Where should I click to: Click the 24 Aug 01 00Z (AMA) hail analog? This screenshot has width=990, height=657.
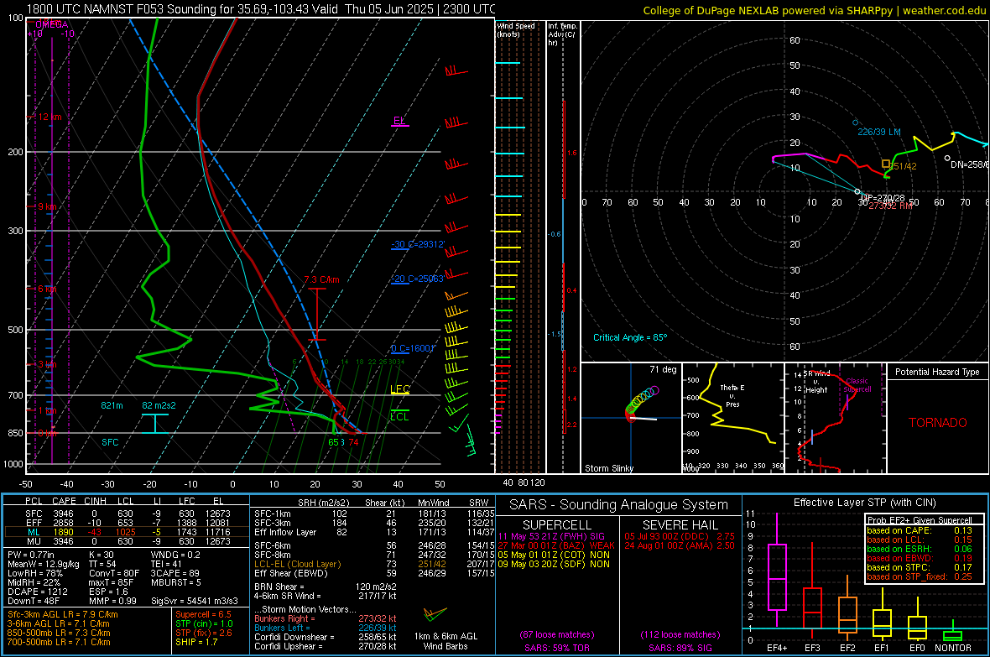click(680, 545)
